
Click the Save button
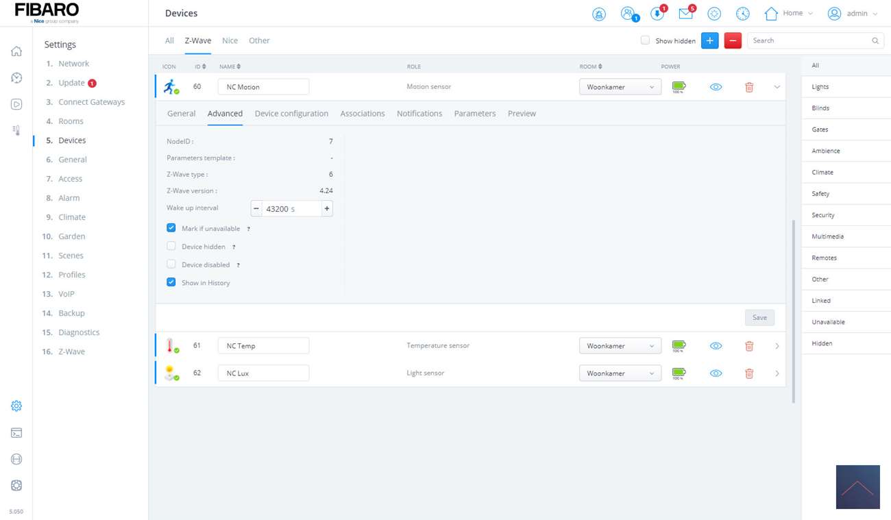759,318
